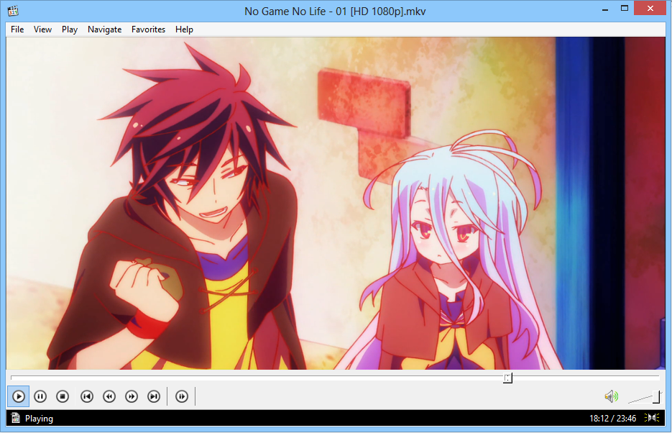Click the volume slider handle
The height and width of the screenshot is (433, 672).
click(x=657, y=396)
